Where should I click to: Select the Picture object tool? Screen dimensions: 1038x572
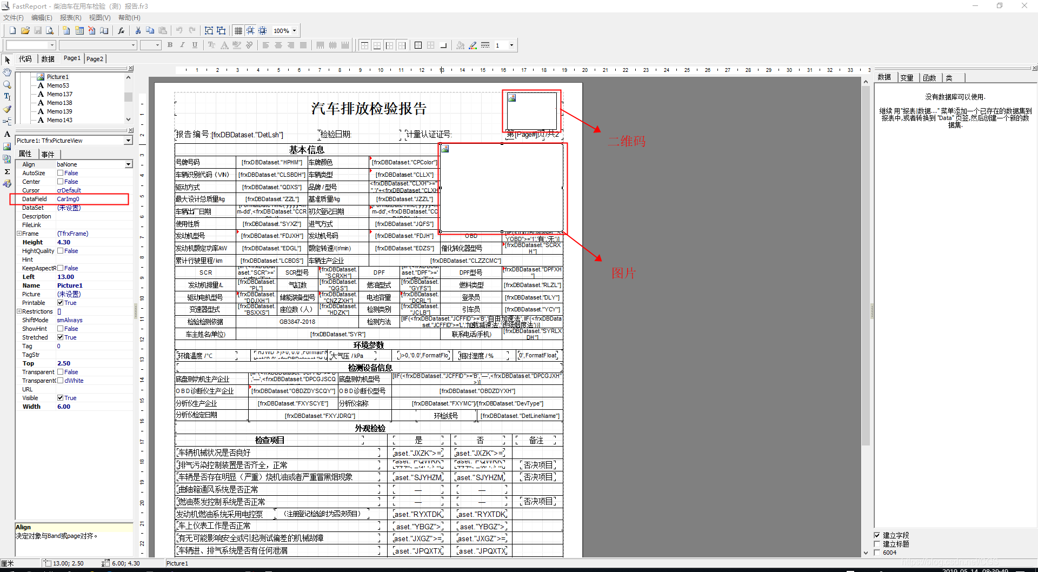(x=7, y=146)
